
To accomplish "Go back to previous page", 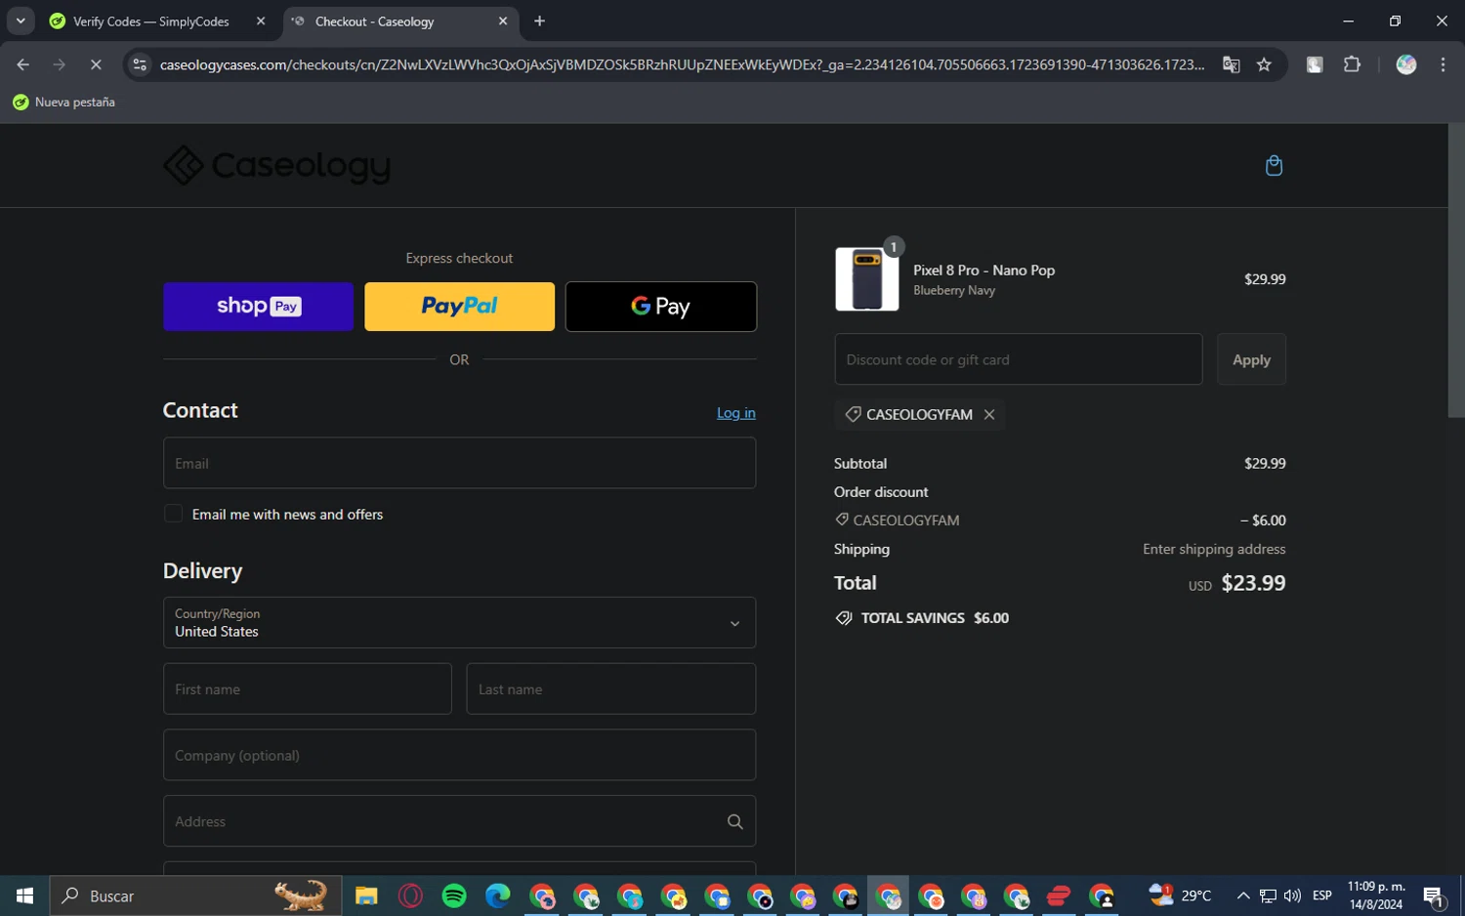I will 22,64.
